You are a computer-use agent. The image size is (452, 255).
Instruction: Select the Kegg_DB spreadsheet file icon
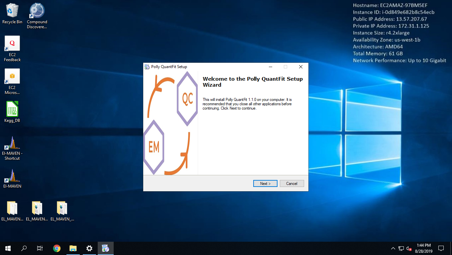[x=12, y=112]
